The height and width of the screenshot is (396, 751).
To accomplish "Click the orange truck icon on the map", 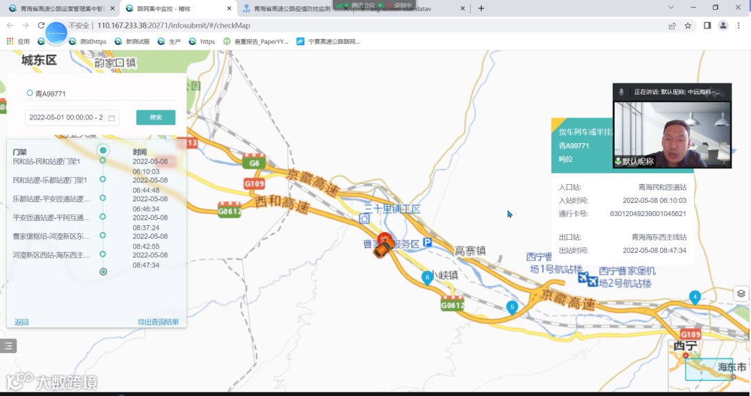I will (x=382, y=248).
